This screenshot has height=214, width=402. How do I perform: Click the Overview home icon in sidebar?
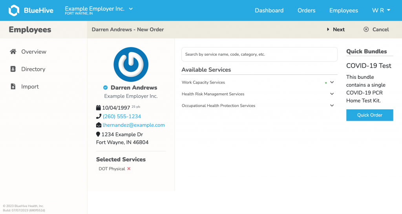[13, 52]
